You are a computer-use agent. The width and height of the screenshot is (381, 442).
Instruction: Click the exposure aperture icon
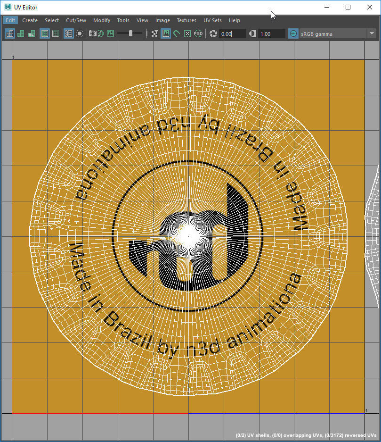point(213,34)
